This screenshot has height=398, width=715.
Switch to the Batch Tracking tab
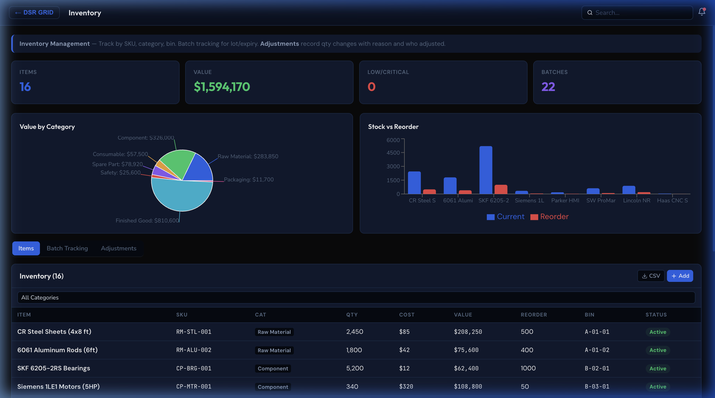67,248
